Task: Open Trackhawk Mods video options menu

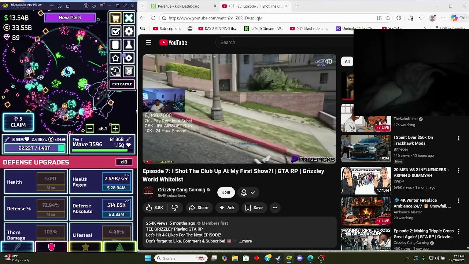Action: [x=458, y=138]
